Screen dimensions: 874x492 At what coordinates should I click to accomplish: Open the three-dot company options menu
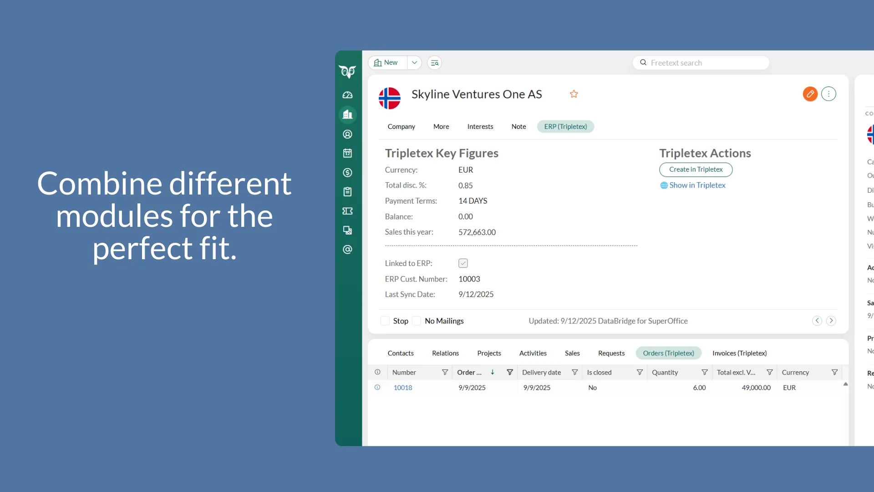[828, 94]
